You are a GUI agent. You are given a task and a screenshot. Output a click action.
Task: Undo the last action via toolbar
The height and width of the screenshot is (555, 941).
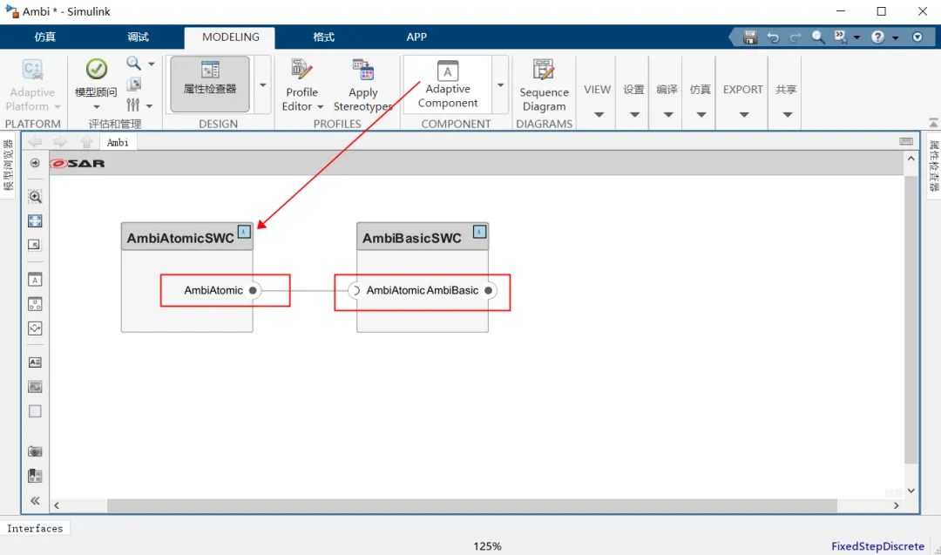pos(773,37)
